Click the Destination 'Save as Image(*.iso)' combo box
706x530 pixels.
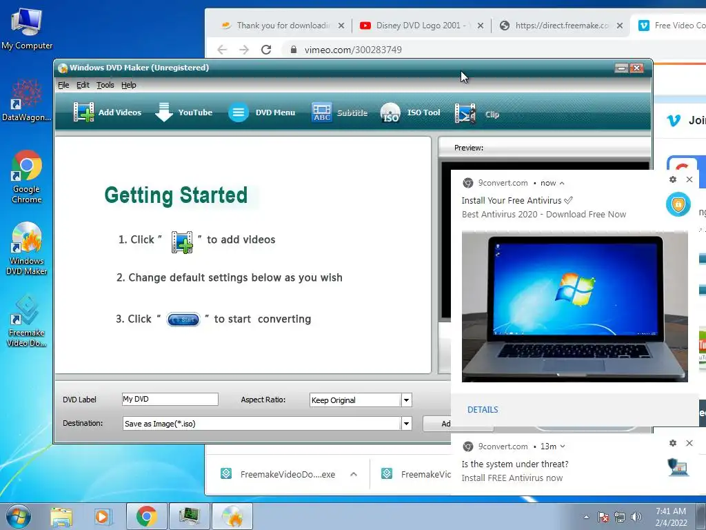point(267,423)
